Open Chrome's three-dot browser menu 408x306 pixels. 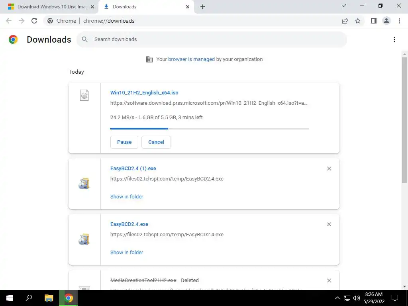click(399, 21)
